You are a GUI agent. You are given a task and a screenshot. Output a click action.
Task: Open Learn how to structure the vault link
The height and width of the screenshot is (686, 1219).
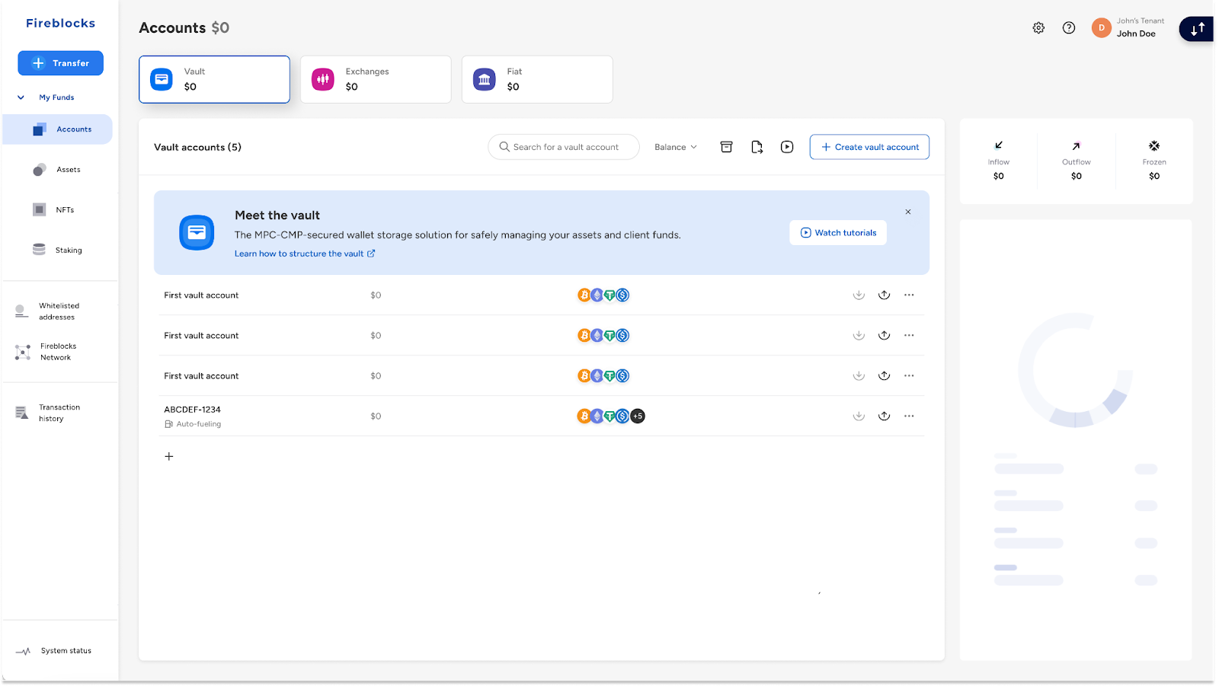pyautogui.click(x=305, y=254)
